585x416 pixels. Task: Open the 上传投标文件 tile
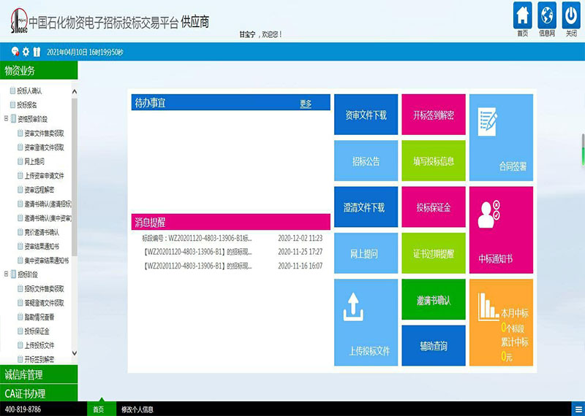[x=366, y=322]
